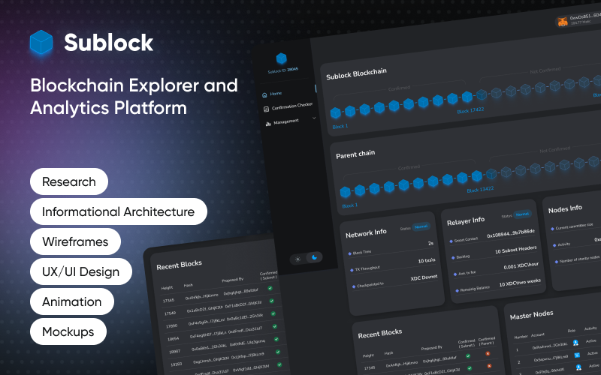Viewport: 601px width, 375px height.
Task: Click the Nodes Info heading
Action: [x=565, y=209]
